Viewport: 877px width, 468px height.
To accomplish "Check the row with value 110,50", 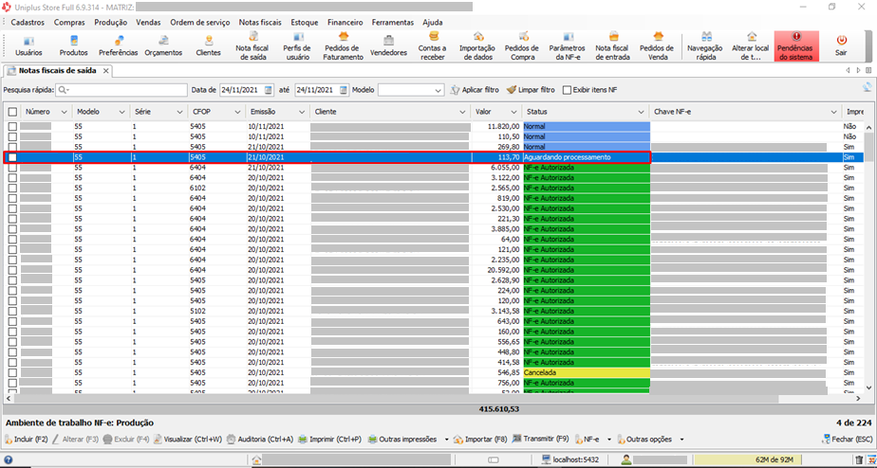I will tap(12, 136).
